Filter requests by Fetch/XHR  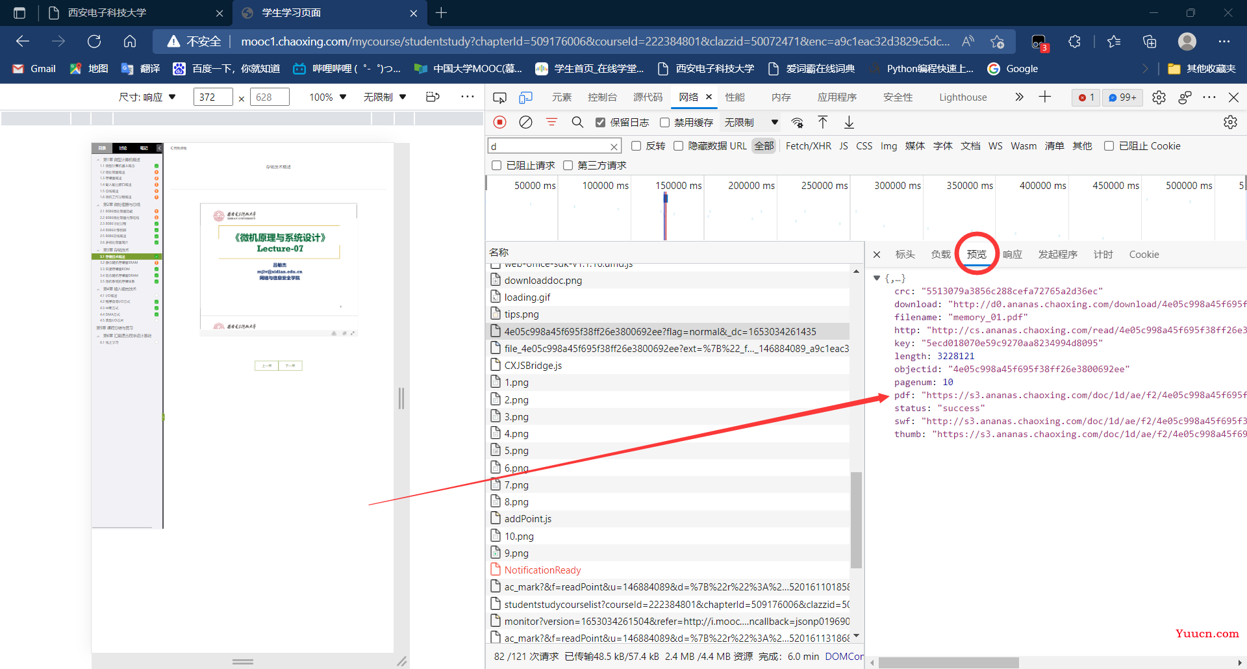[x=809, y=146]
